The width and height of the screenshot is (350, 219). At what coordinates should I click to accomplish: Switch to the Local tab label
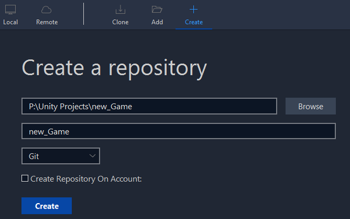pyautogui.click(x=10, y=22)
